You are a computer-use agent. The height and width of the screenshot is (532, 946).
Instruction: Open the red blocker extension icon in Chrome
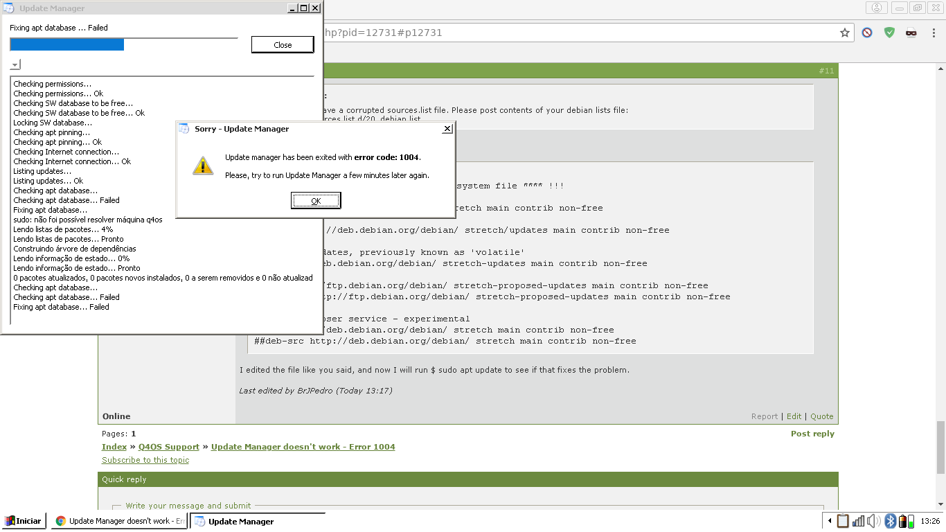click(x=867, y=33)
